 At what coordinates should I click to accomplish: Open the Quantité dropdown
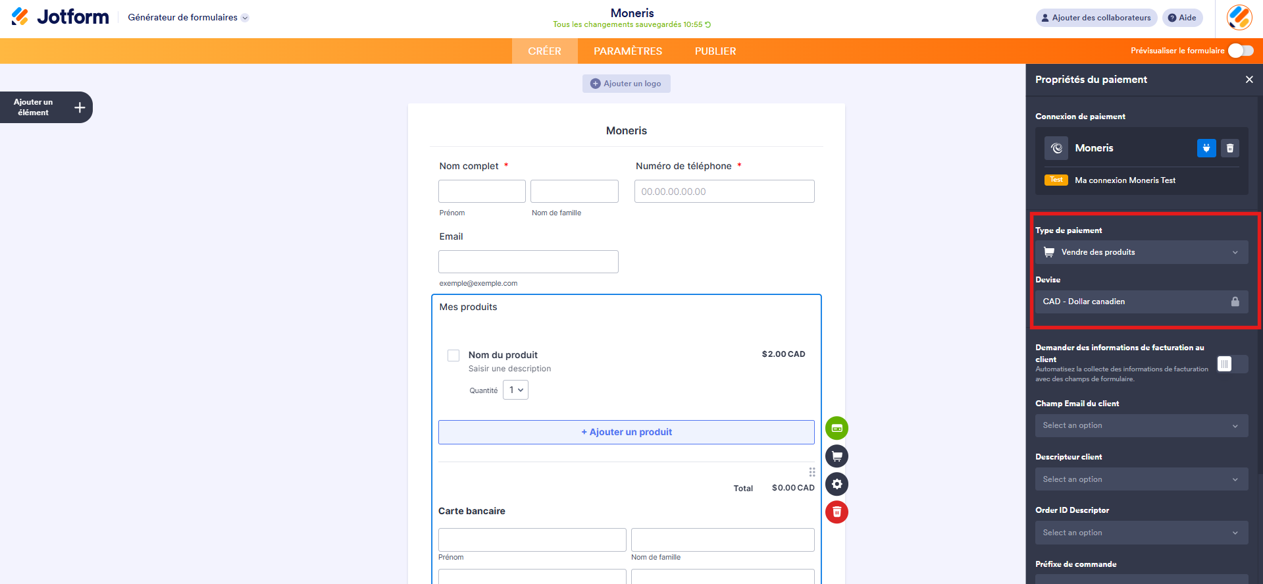[x=515, y=390]
